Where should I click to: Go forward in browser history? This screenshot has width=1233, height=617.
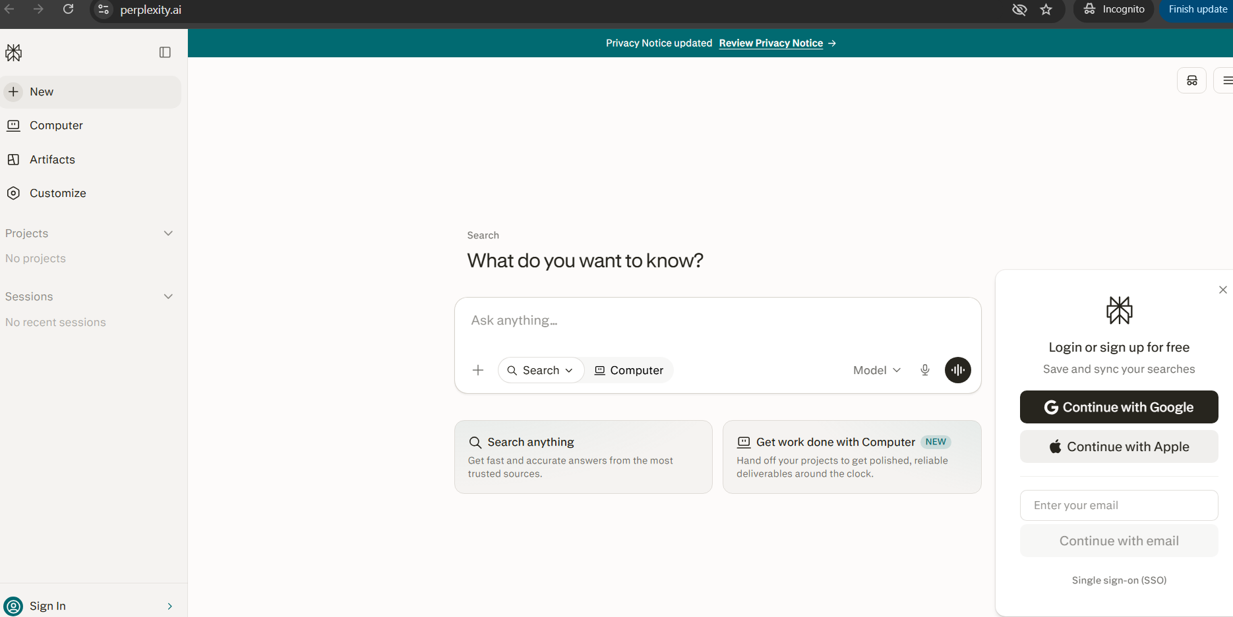(38, 9)
